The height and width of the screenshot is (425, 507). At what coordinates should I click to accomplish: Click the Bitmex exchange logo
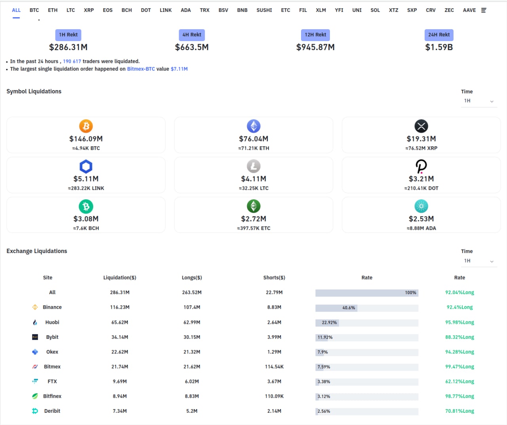[x=35, y=366]
